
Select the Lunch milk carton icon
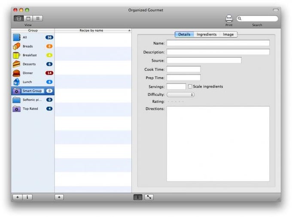[17, 82]
